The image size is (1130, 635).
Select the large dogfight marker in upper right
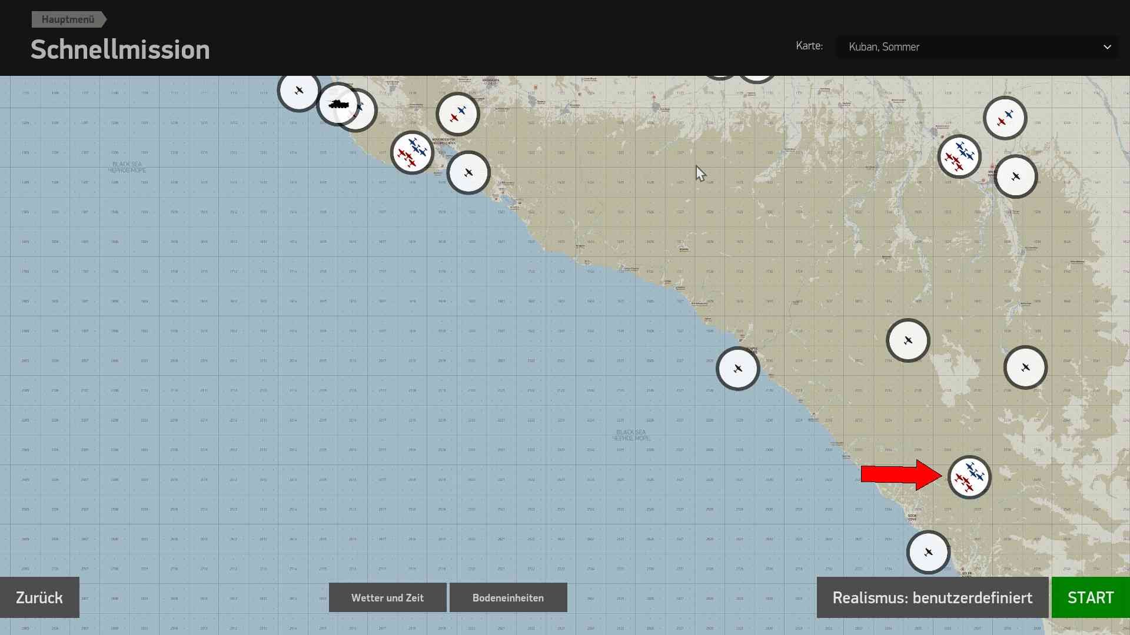click(x=959, y=156)
